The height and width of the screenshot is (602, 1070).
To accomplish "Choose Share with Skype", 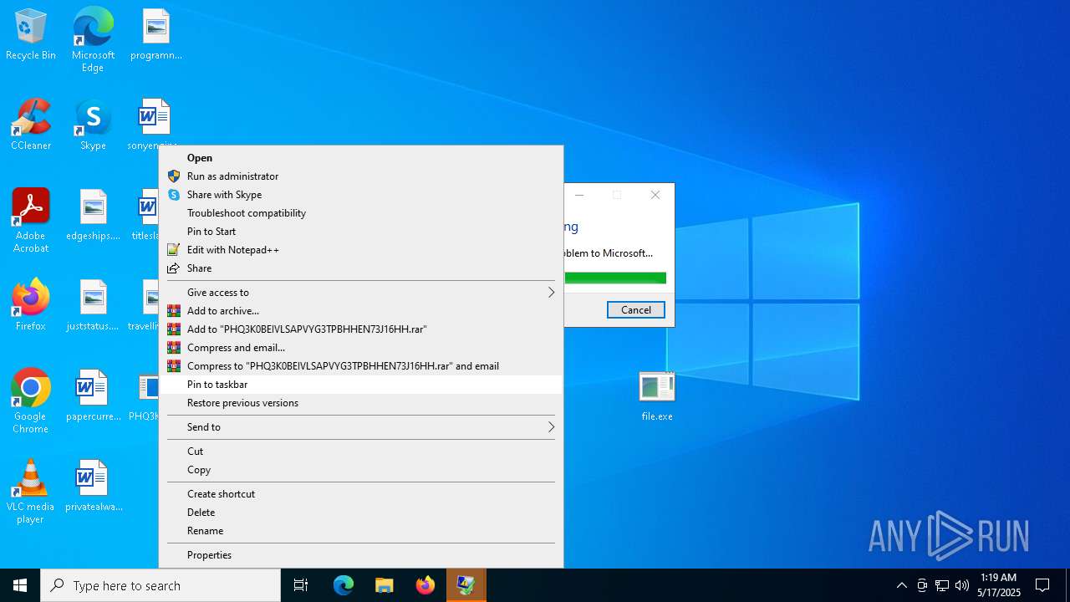I will coord(360,195).
